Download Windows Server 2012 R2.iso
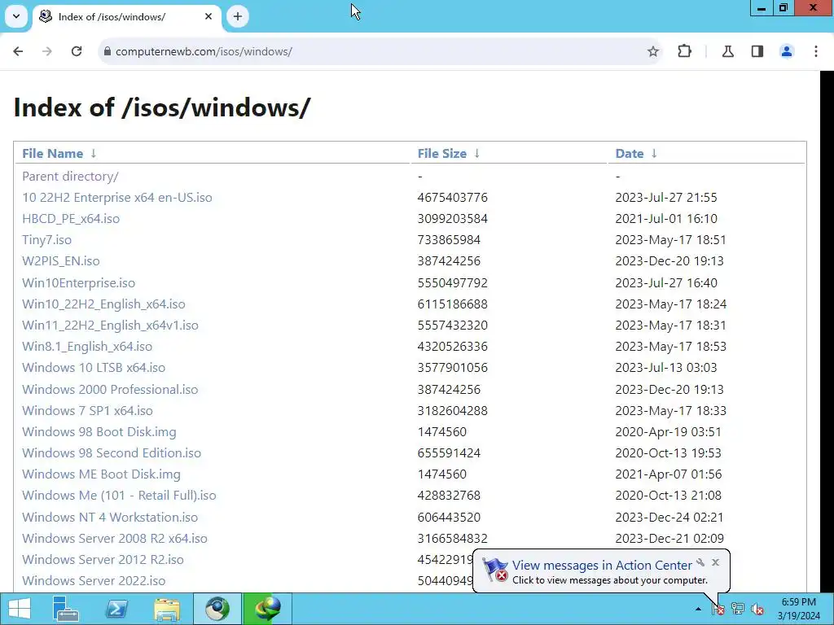The height and width of the screenshot is (625, 834). [103, 560]
